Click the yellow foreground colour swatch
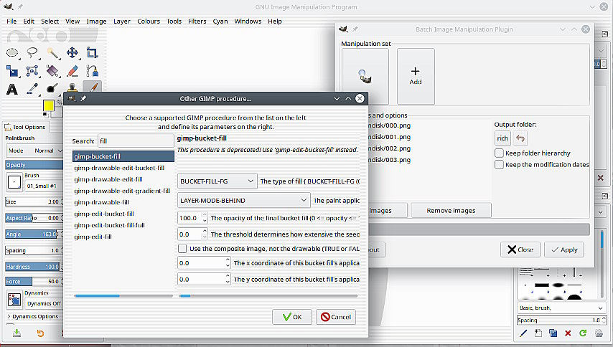 pos(49,105)
